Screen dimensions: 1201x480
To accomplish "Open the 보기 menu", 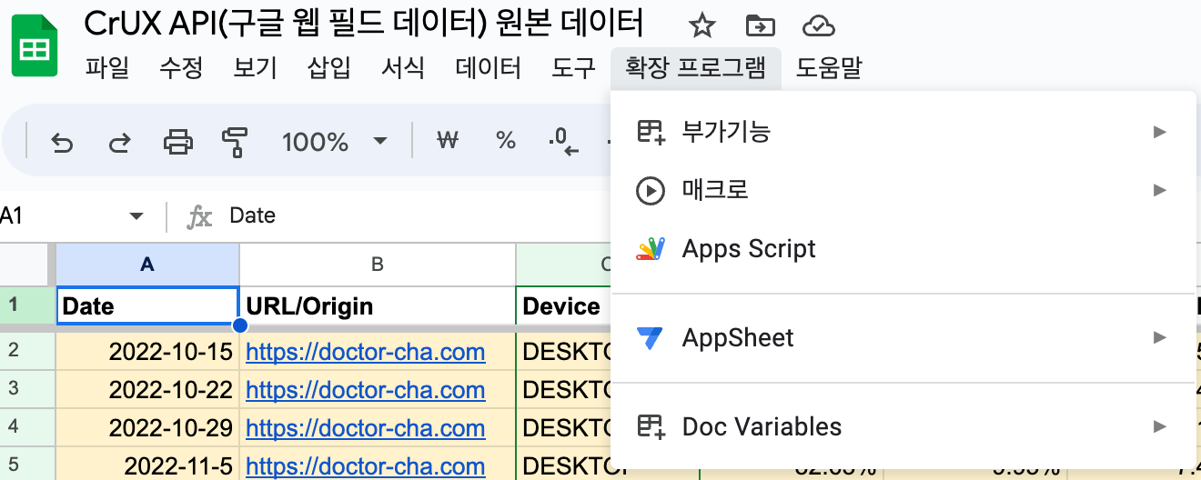I will pyautogui.click(x=256, y=67).
